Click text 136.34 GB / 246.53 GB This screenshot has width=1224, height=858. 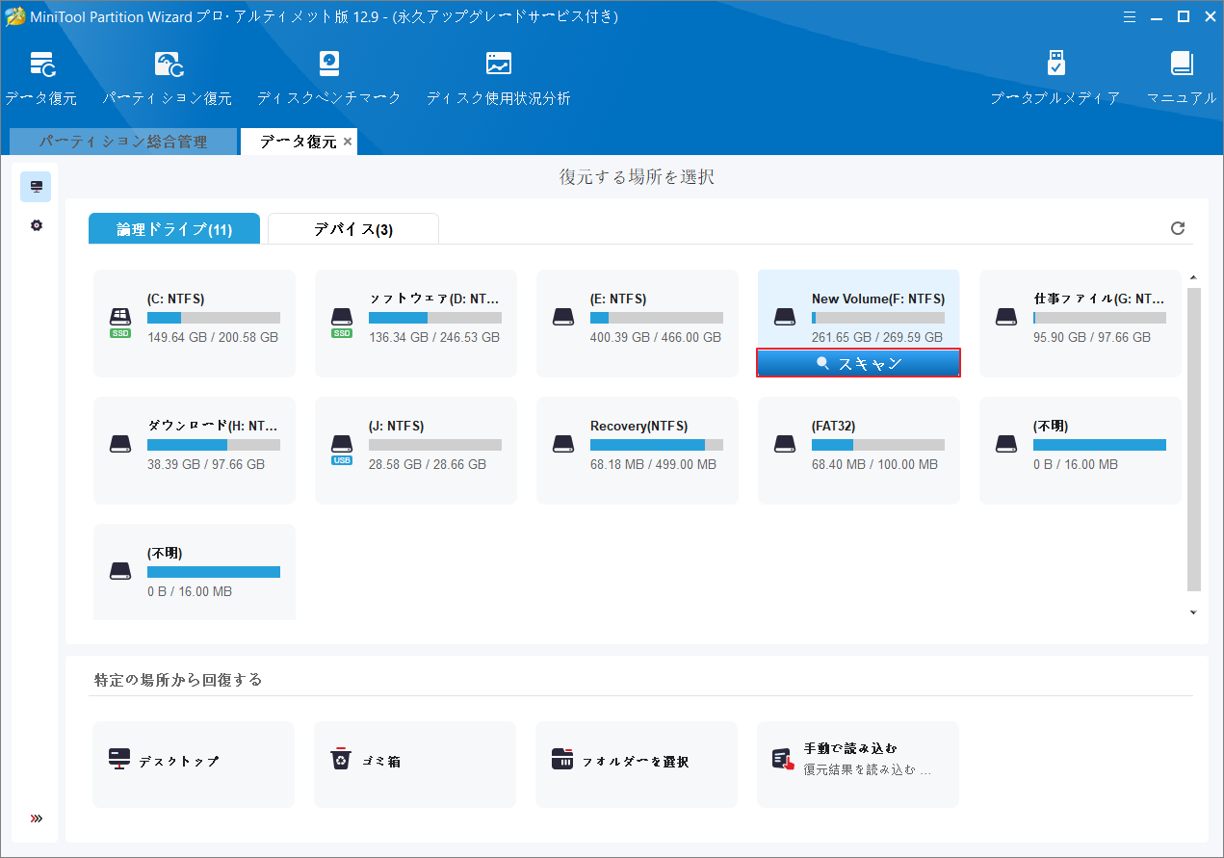pyautogui.click(x=434, y=337)
